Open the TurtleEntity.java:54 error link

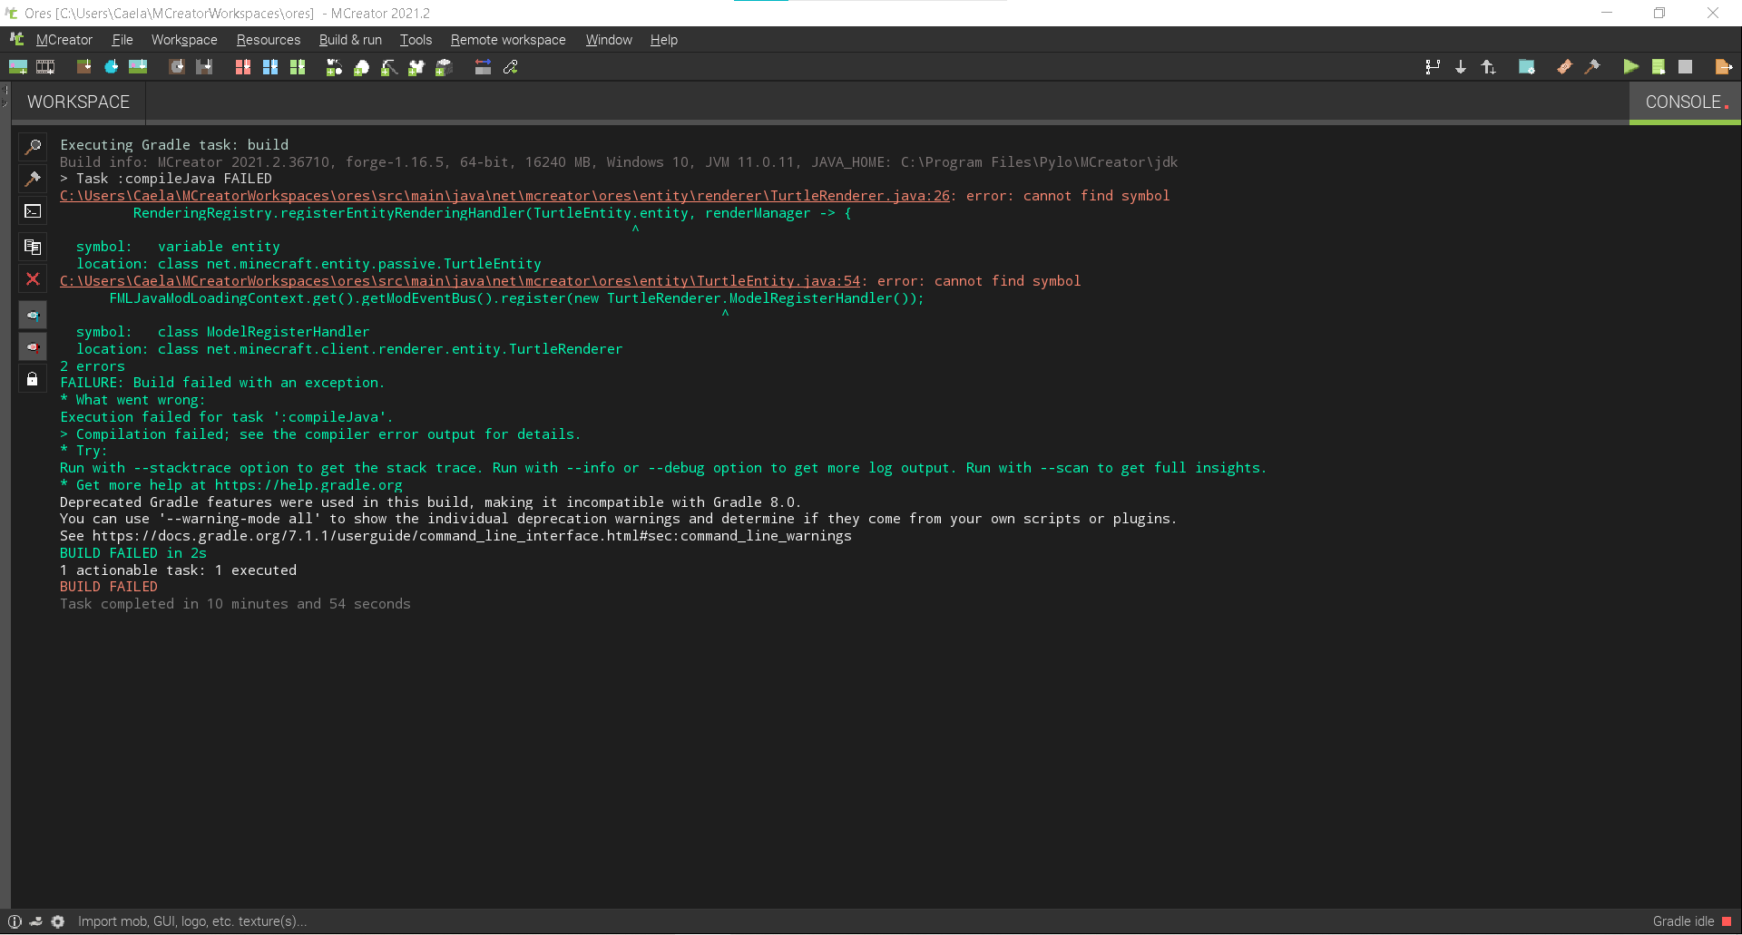coord(460,281)
